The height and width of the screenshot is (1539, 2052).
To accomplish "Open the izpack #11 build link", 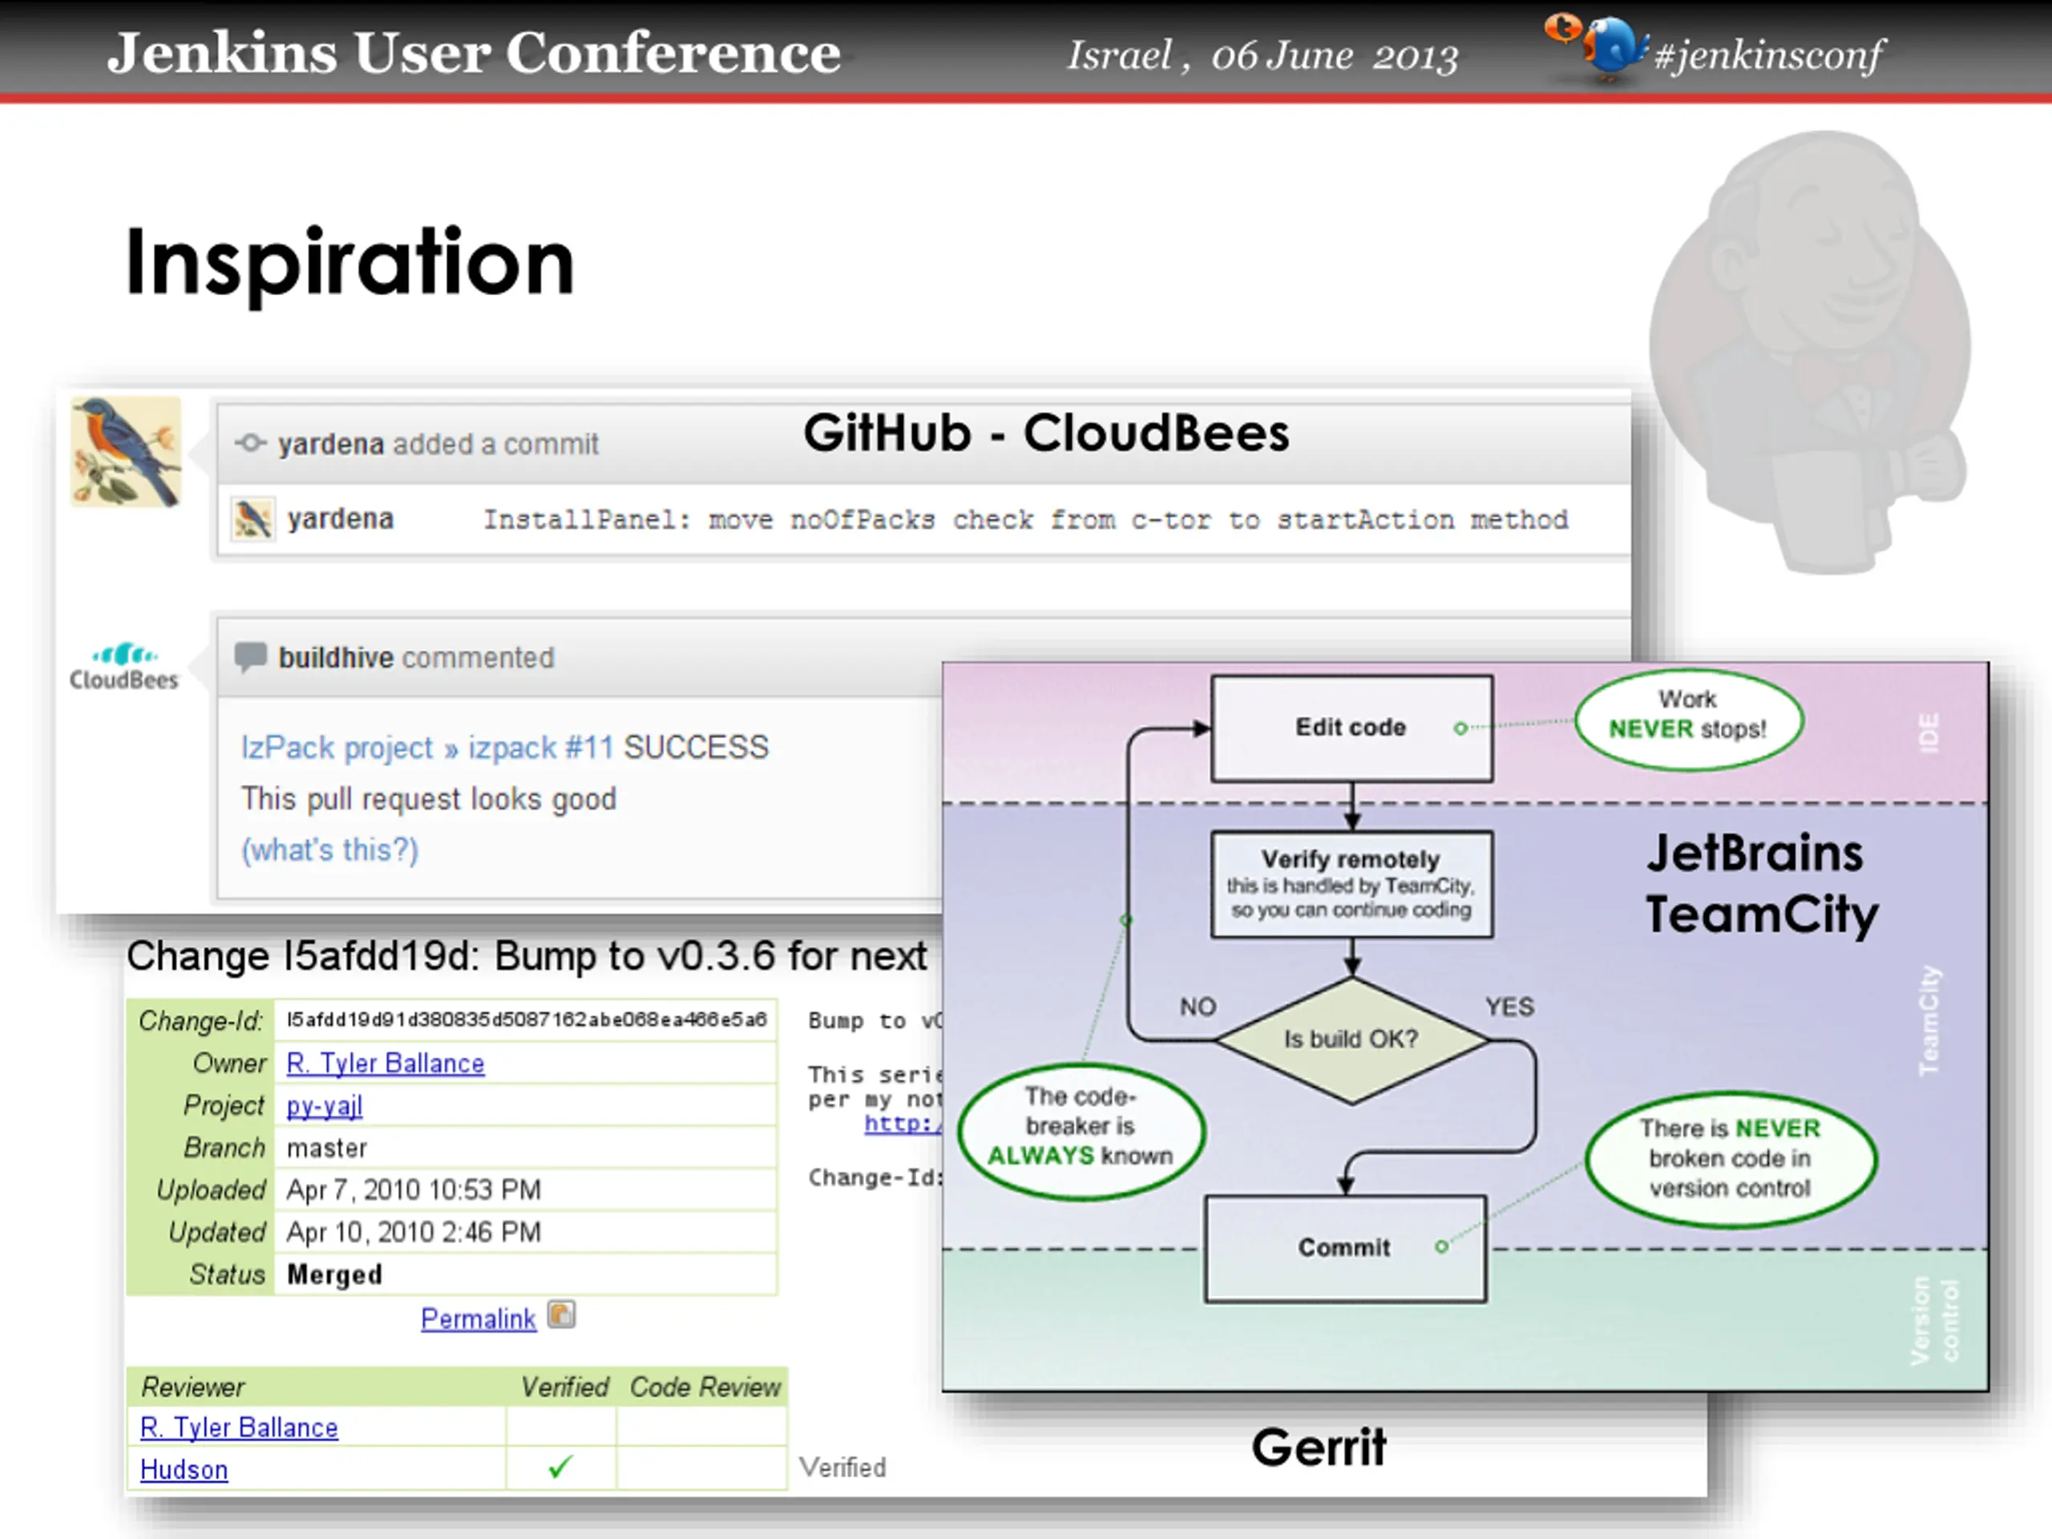I will (541, 748).
